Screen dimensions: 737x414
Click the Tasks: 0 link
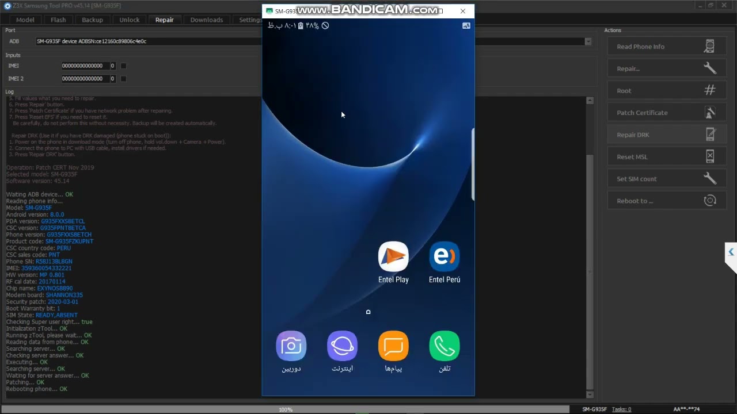(621, 409)
